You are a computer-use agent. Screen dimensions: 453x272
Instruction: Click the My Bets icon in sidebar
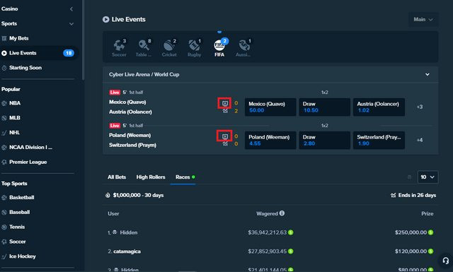[x=4, y=38]
